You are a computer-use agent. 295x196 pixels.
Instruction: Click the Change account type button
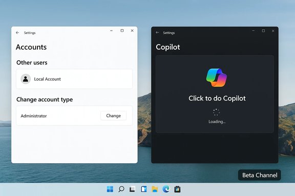tap(113, 116)
